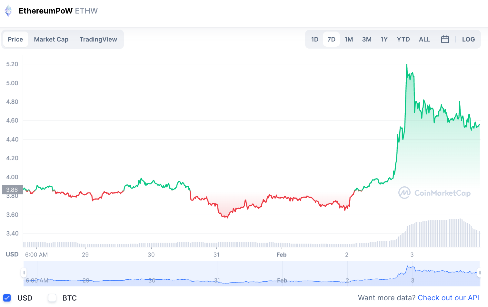
Task: Switch to the Market Cap tab
Action: [x=51, y=39]
